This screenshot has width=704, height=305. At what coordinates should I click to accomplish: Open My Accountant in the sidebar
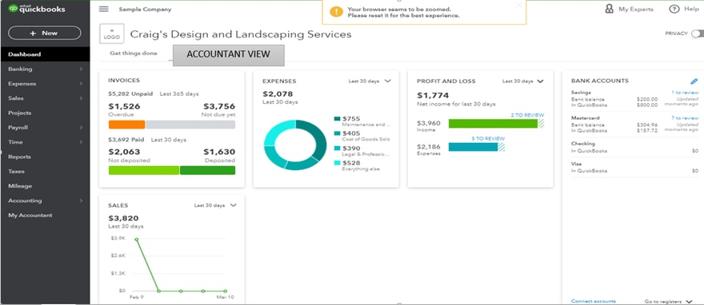45,215
